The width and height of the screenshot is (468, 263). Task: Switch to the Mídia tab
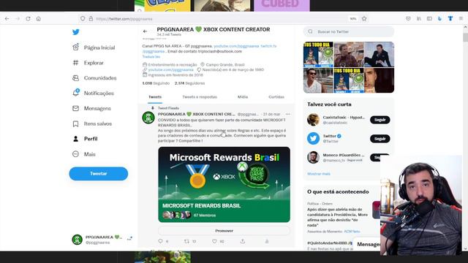pyautogui.click(x=243, y=97)
